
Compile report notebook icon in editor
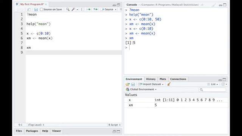point(82,9)
